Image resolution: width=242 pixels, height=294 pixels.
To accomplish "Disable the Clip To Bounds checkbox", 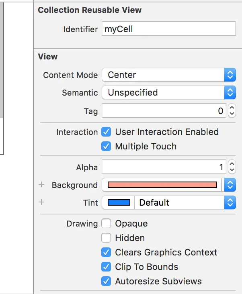I will pyautogui.click(x=106, y=267).
